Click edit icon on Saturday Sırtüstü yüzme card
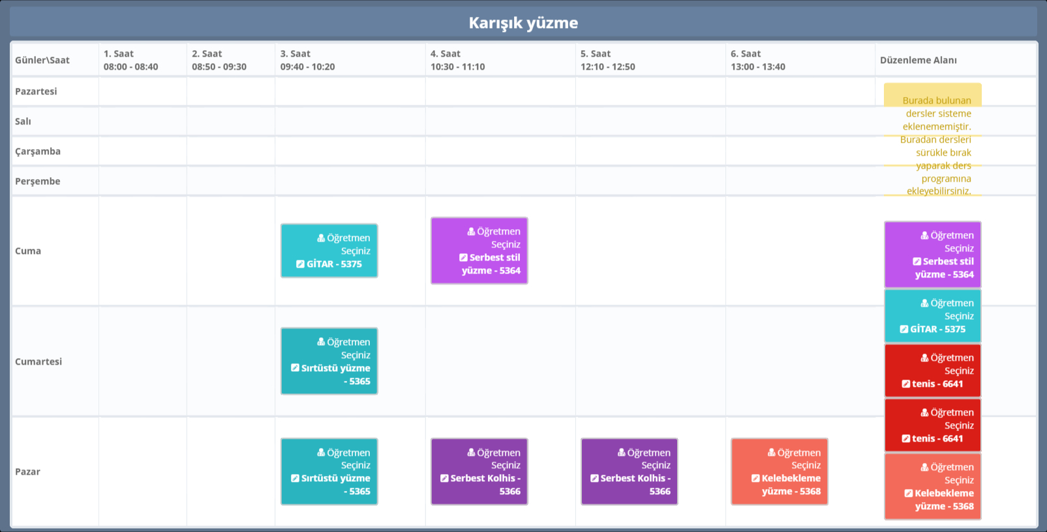This screenshot has height=532, width=1047. tap(295, 369)
